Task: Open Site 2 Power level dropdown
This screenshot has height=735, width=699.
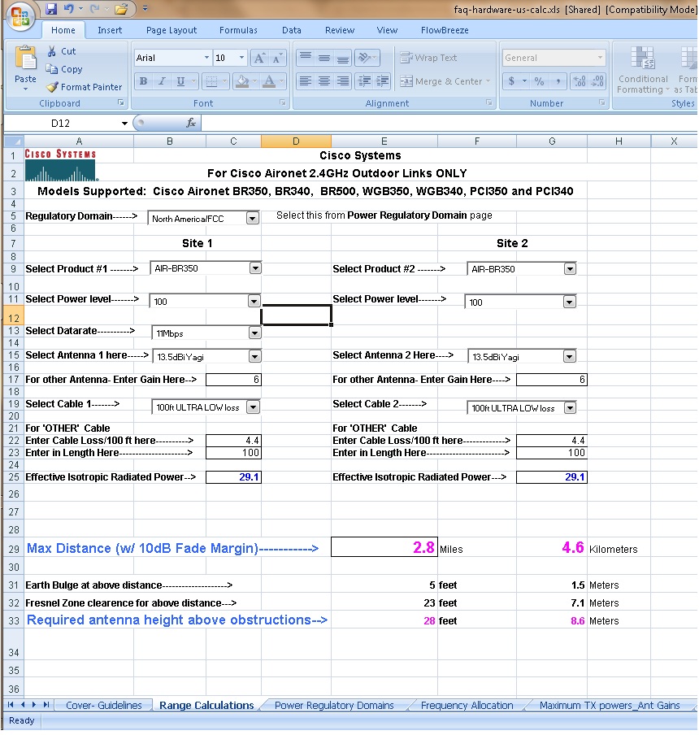Action: click(x=569, y=302)
